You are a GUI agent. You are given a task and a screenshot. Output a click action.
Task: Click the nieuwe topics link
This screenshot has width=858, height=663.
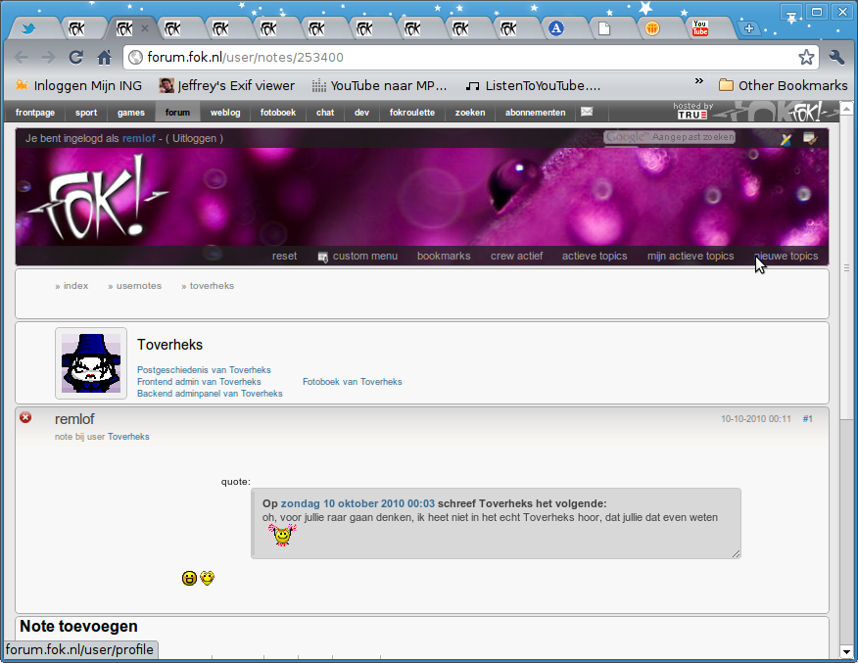(x=786, y=256)
